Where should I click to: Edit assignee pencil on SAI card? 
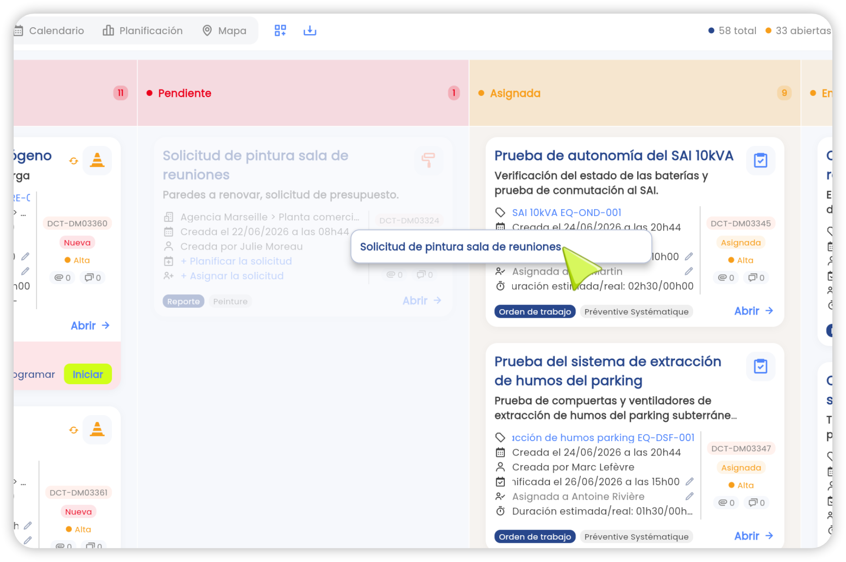coord(689,271)
